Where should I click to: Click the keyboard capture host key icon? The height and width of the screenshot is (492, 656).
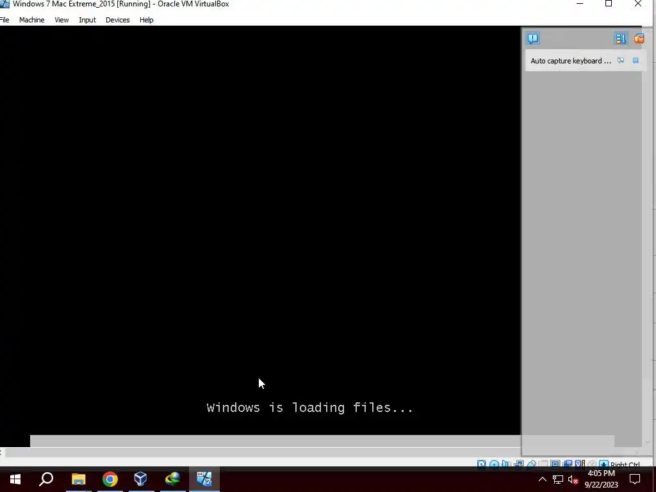pyautogui.click(x=603, y=464)
